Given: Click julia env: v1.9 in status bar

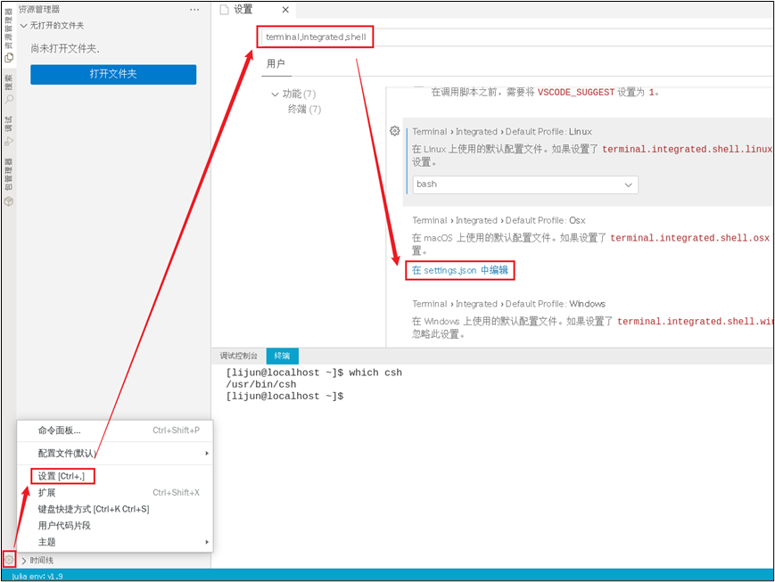Looking at the screenshot, I should [x=37, y=576].
